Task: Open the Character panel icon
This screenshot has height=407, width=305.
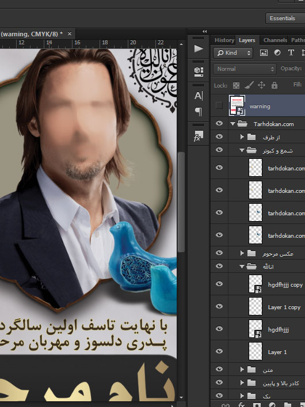Action: pyautogui.click(x=199, y=96)
